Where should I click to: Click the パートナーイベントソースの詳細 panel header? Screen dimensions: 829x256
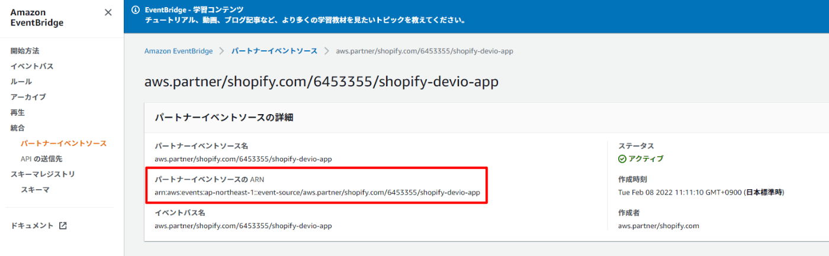tap(224, 118)
